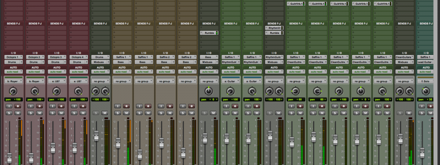Click the pan knob on Lead Guitar channel
This screenshot has height=165, width=440.
tap(426, 91)
